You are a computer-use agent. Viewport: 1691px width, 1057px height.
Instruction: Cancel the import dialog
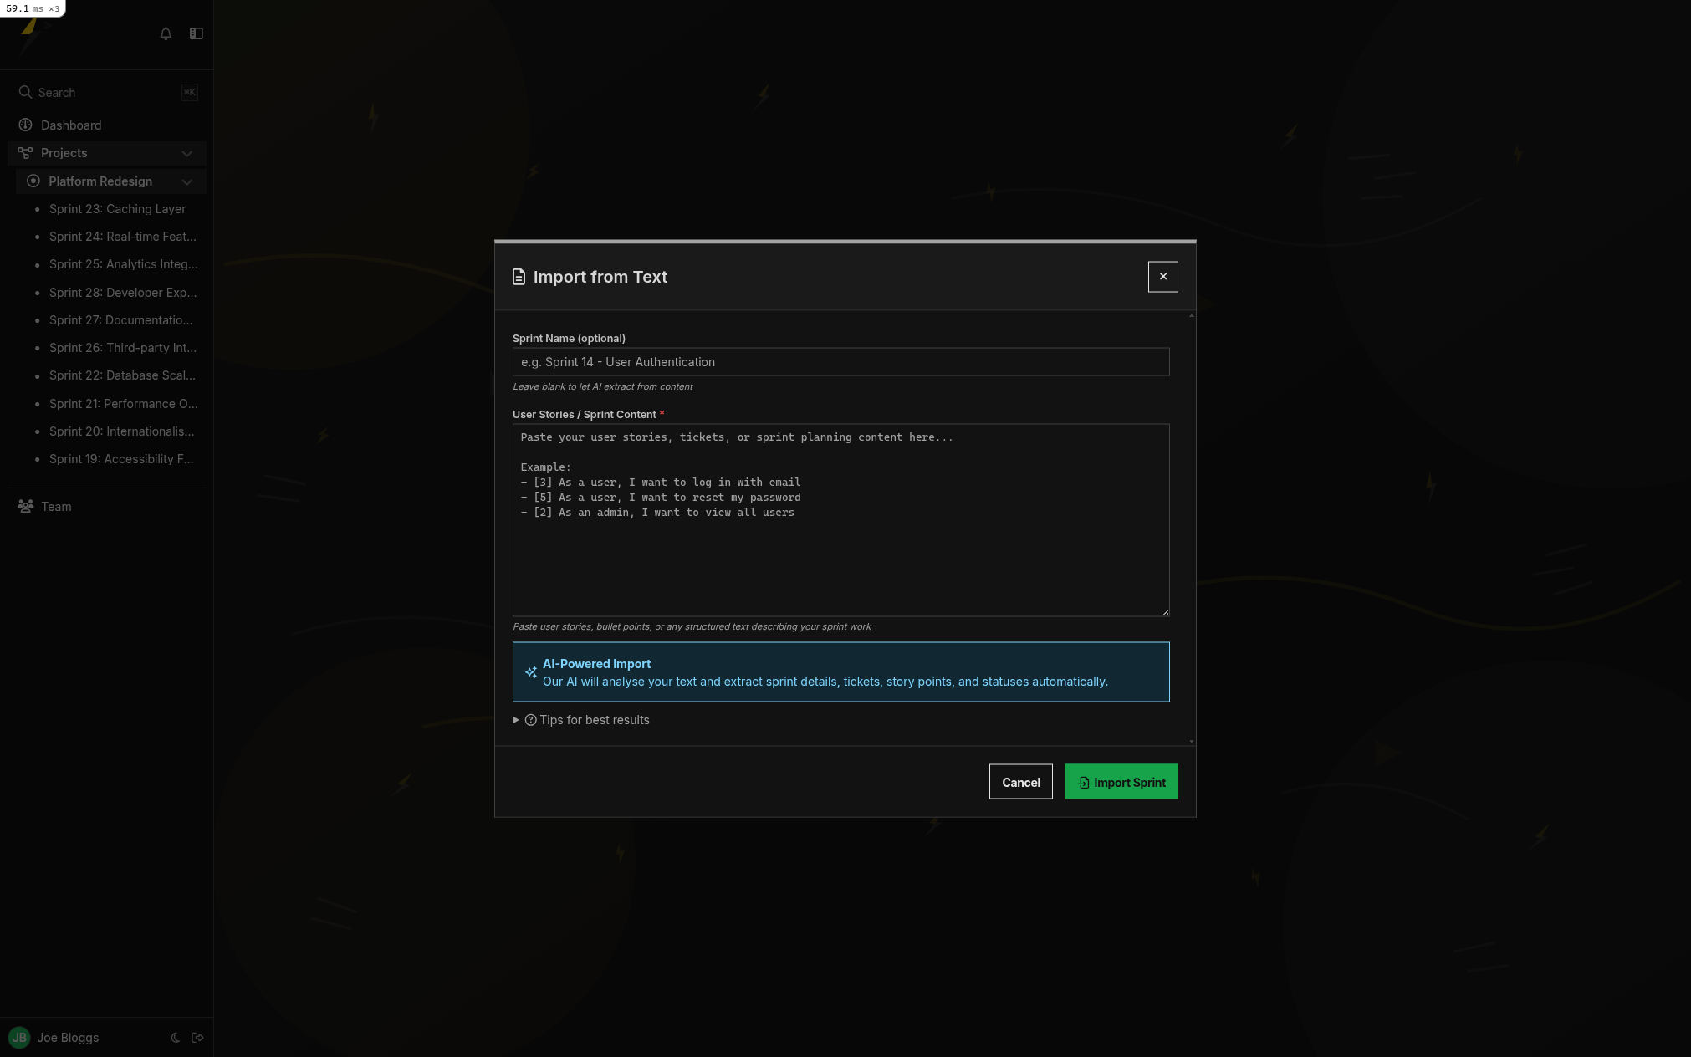[x=1020, y=782]
